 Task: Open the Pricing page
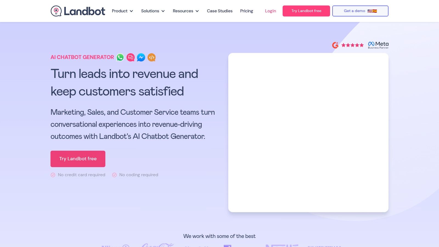[x=246, y=11]
